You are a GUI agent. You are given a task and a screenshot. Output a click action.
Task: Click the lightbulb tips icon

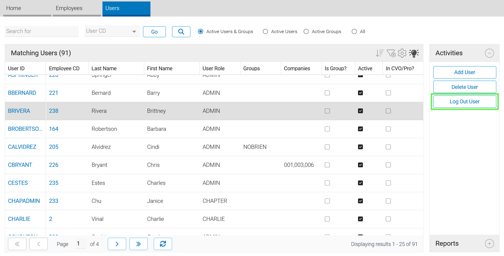[x=414, y=53]
